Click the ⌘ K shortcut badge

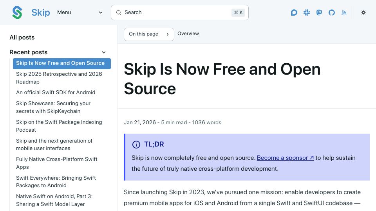click(x=239, y=13)
